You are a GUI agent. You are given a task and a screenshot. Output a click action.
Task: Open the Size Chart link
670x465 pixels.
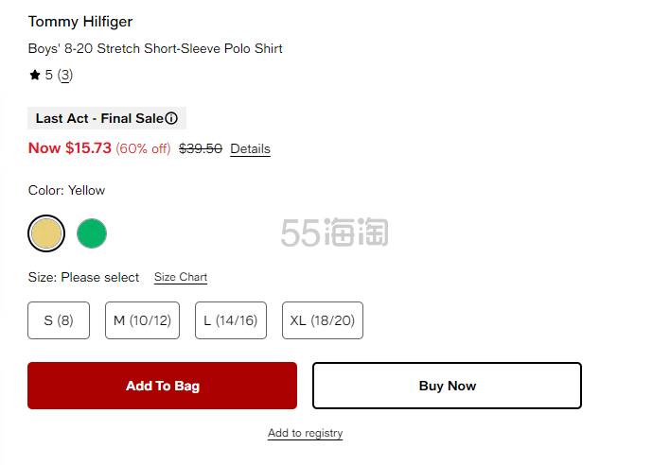[x=181, y=277]
